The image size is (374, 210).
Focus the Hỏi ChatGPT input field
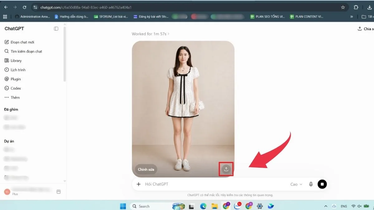215,184
